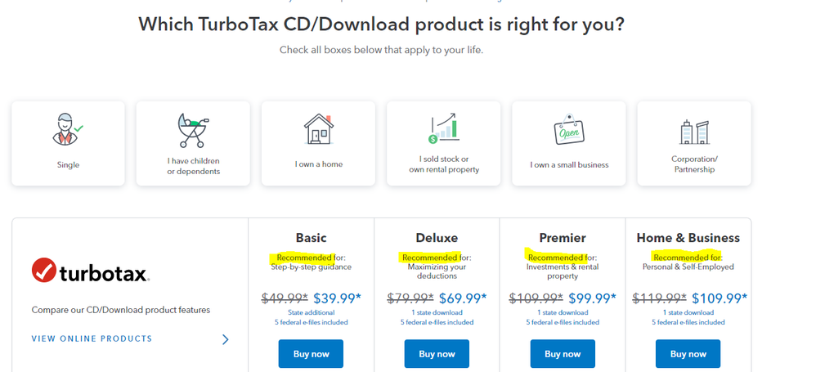The image size is (816, 372).
Task: Check the "I have children or dependents" box
Action: [193, 143]
